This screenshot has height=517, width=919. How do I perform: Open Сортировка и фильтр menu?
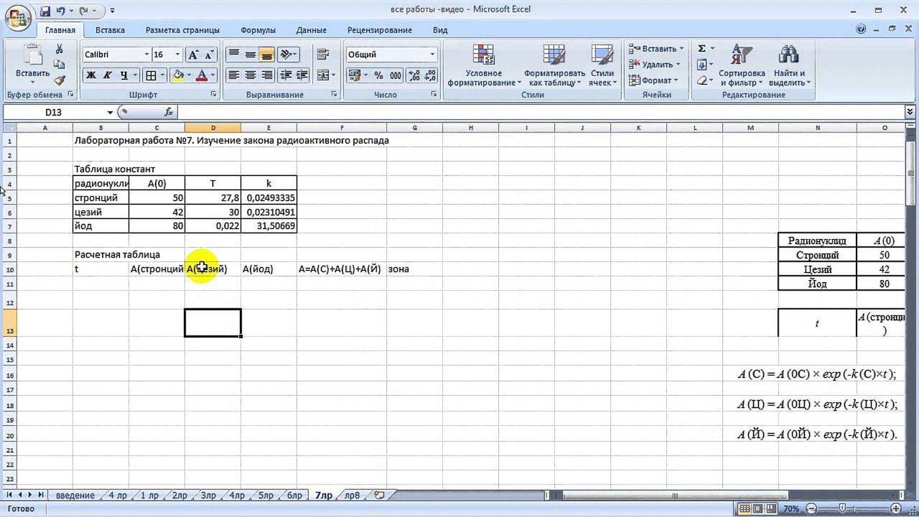point(742,65)
